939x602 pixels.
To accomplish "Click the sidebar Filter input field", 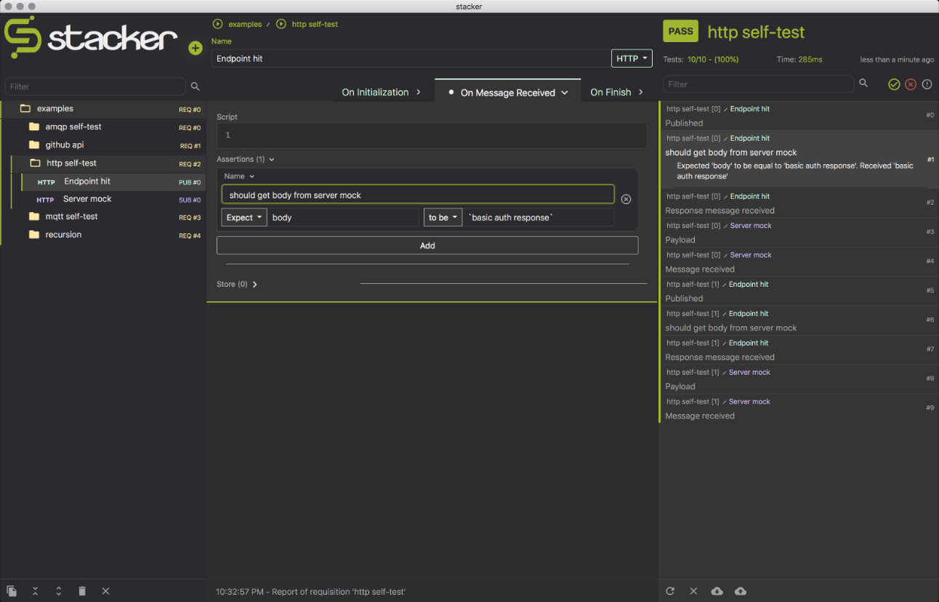I will tap(95, 86).
